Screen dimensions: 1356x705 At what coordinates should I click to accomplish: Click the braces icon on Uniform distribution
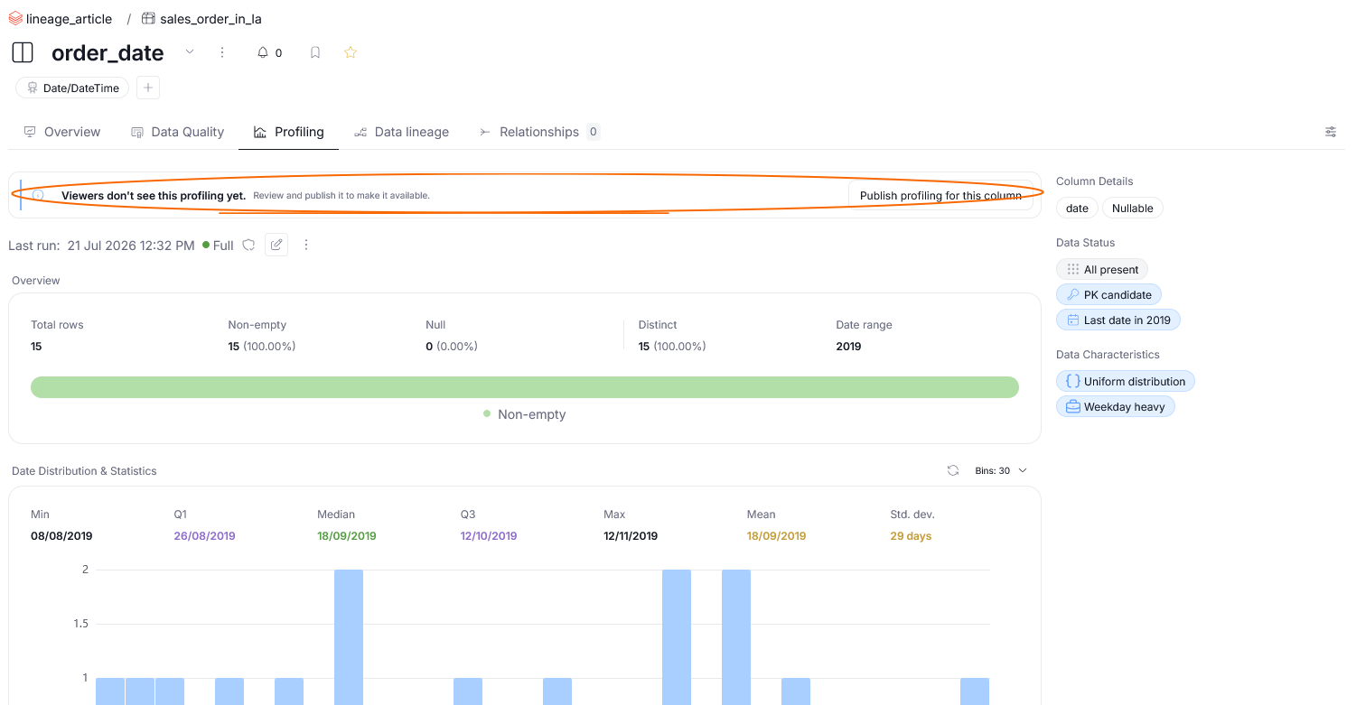pyautogui.click(x=1073, y=381)
